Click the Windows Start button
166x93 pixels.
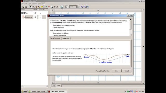click(x=24, y=91)
